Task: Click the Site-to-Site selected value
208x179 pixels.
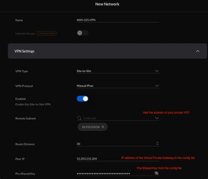Action: [x=84, y=71]
